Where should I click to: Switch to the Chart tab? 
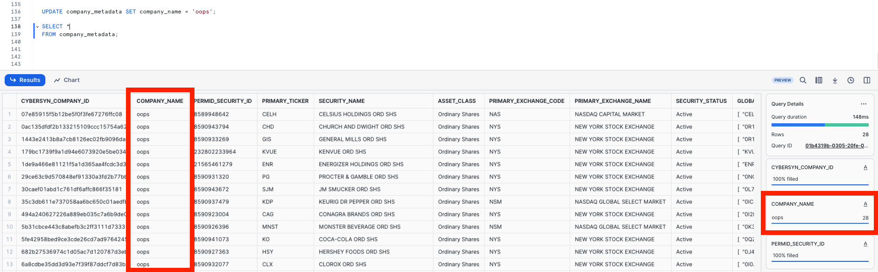click(x=67, y=80)
